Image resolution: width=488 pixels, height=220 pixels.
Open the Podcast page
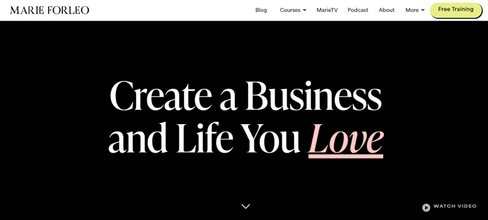(x=358, y=10)
